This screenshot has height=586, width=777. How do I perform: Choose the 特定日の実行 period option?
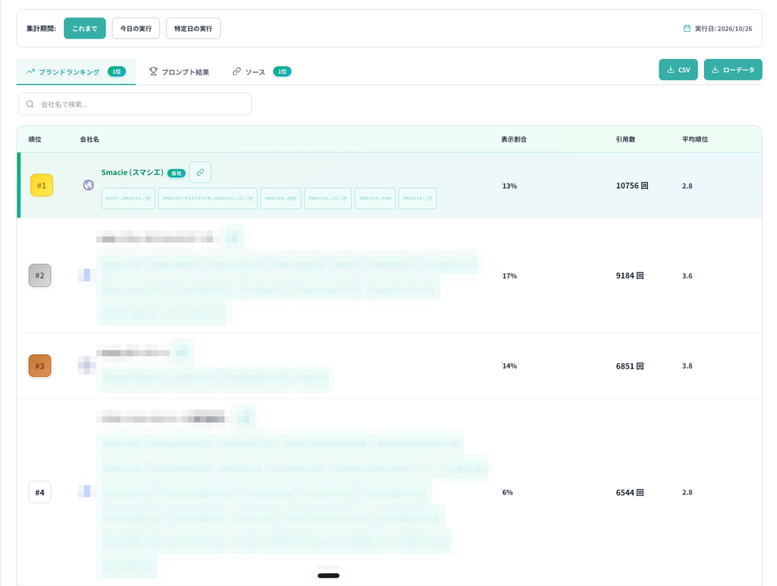coord(193,28)
